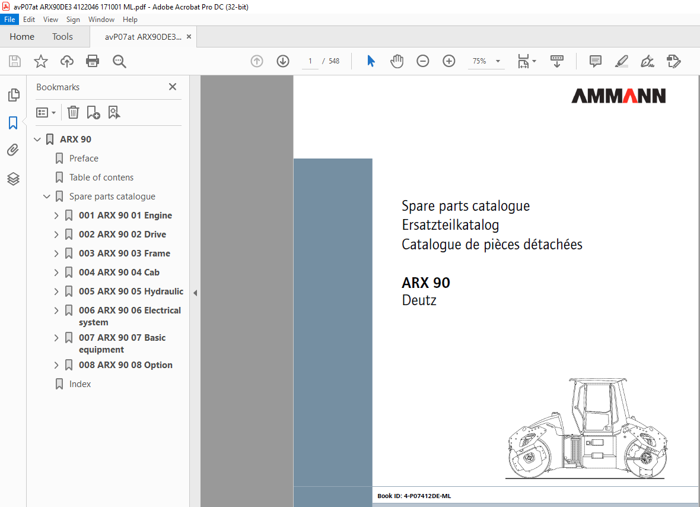The width and height of the screenshot is (700, 507).
Task: Go to previous page arrow
Action: (257, 61)
